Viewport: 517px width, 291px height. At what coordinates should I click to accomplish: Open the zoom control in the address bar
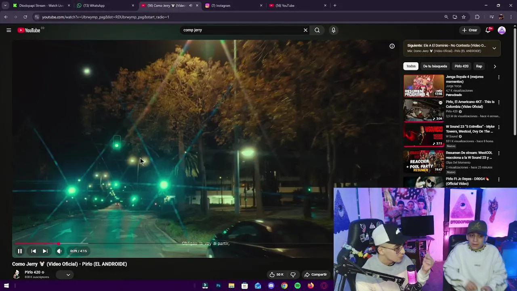(446, 17)
